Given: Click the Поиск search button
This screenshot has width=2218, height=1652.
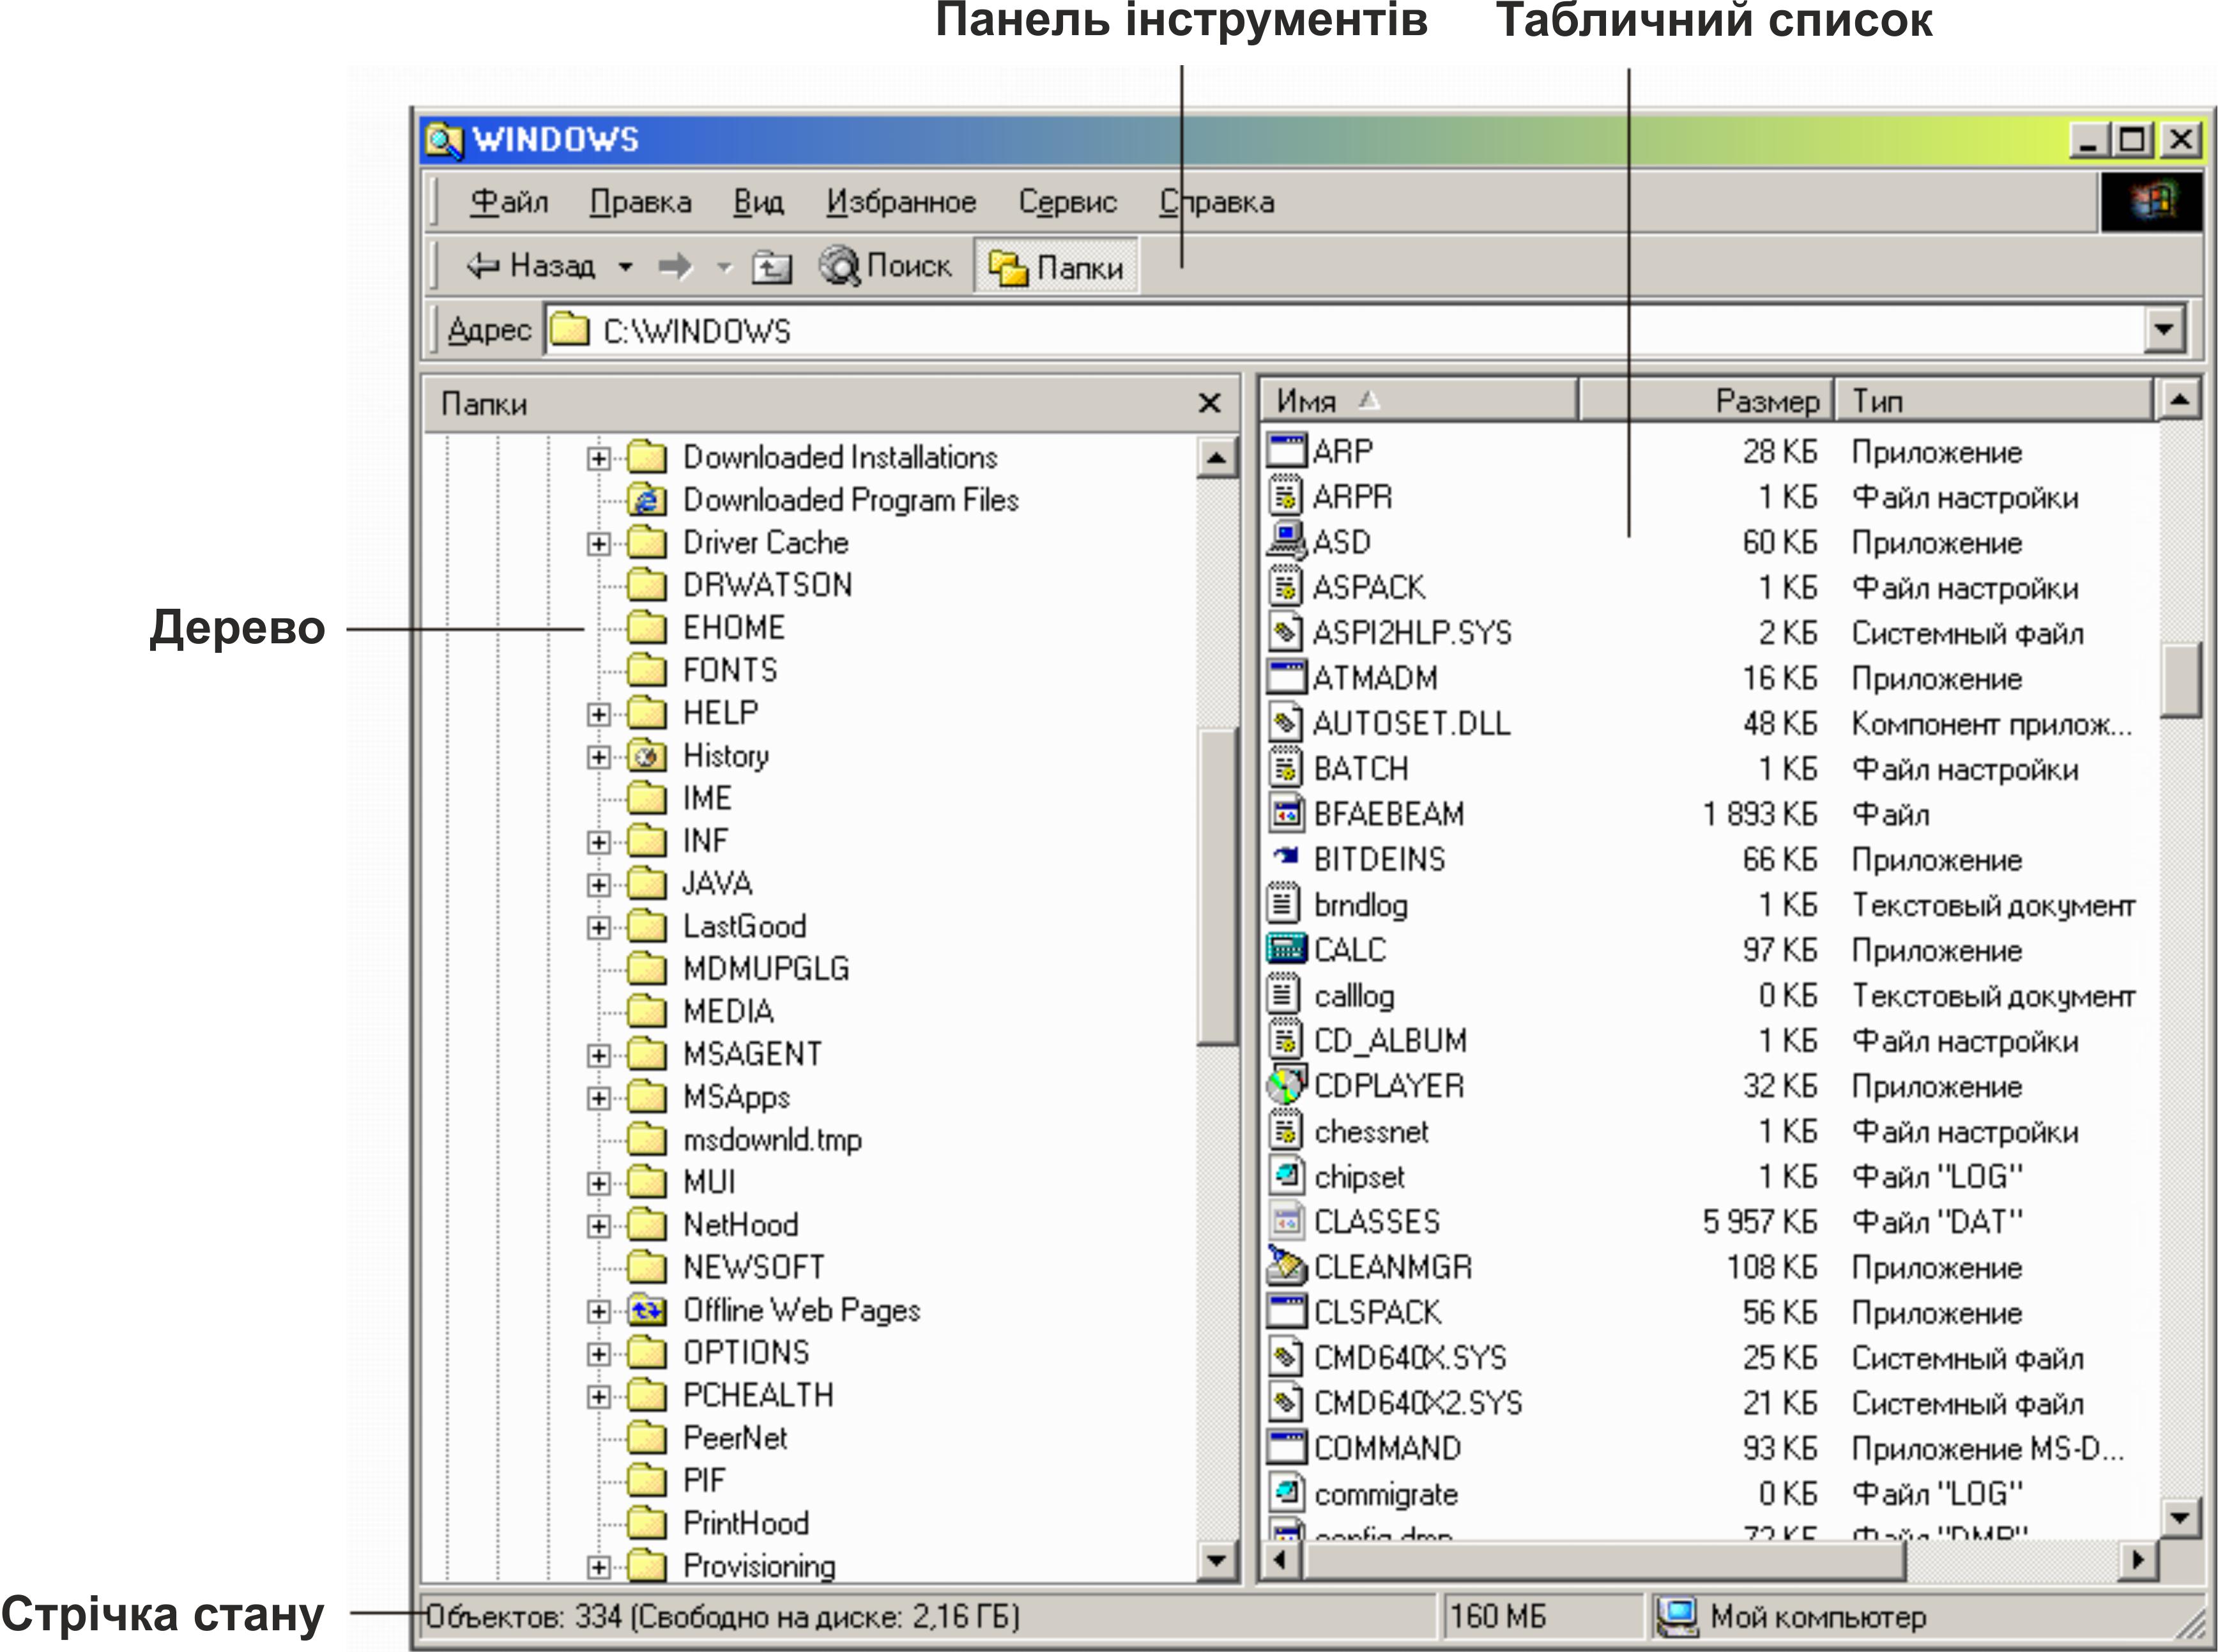Looking at the screenshot, I should click(885, 267).
